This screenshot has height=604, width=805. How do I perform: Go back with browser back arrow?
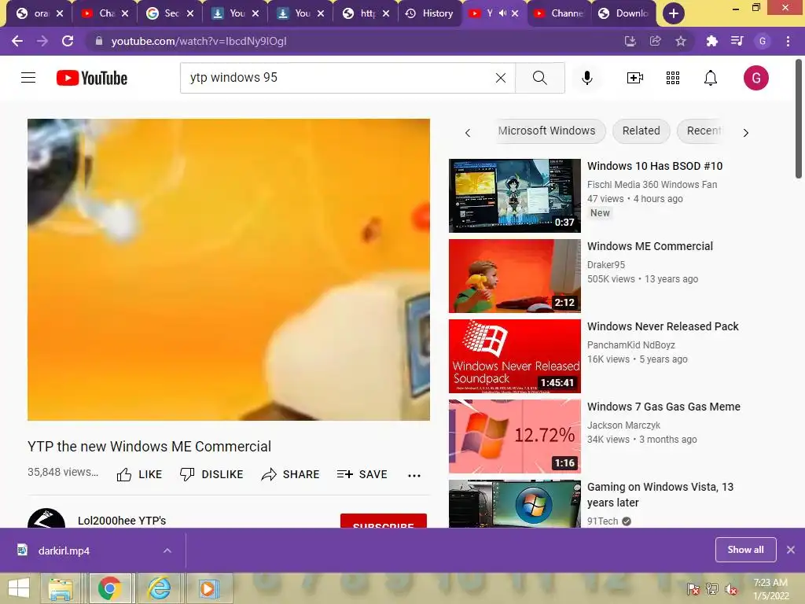17,41
